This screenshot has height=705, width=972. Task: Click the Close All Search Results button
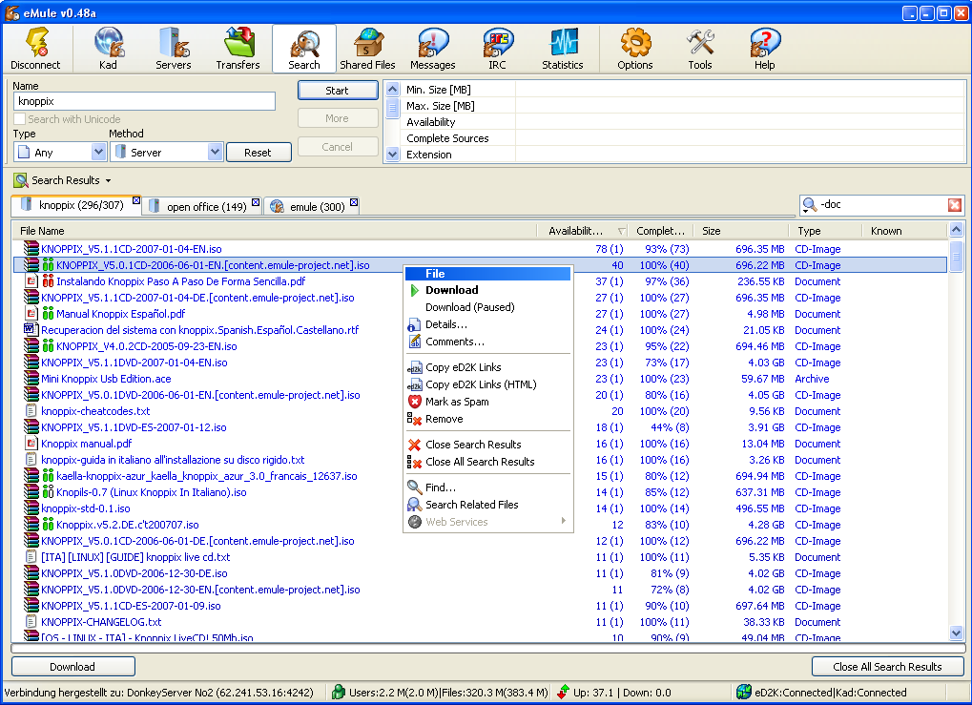pyautogui.click(x=886, y=666)
